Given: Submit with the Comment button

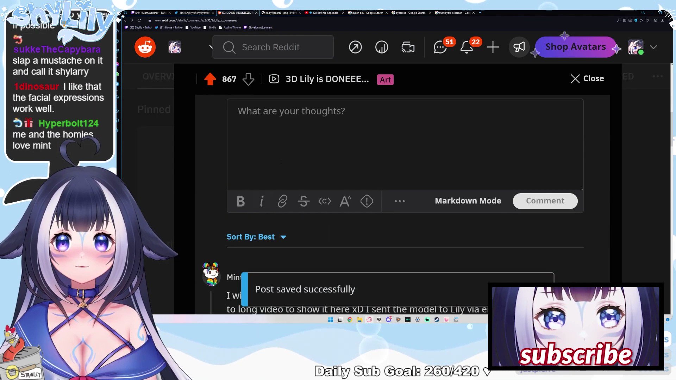Looking at the screenshot, I should pyautogui.click(x=545, y=201).
